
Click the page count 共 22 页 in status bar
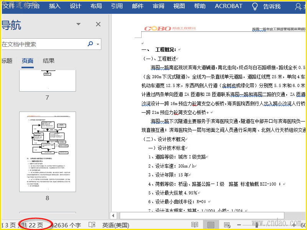click(x=32, y=225)
